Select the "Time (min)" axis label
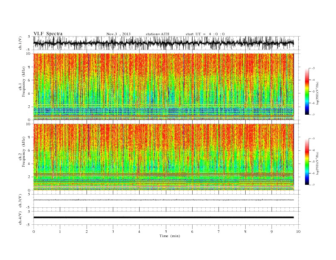This screenshot has width=336, height=260. [x=170, y=236]
